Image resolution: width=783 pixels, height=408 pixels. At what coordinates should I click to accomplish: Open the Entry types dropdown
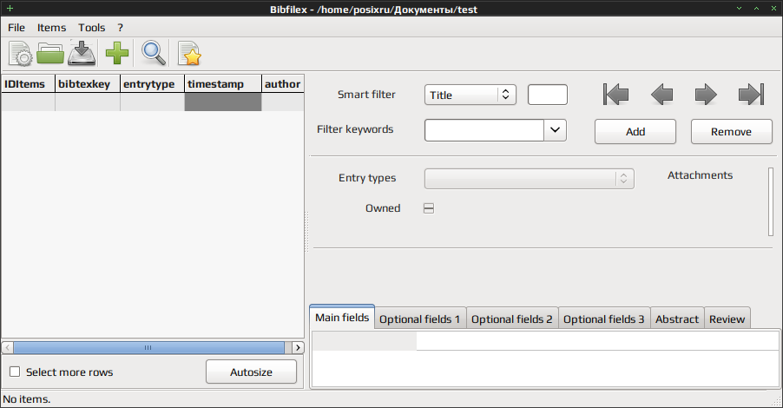click(x=530, y=179)
